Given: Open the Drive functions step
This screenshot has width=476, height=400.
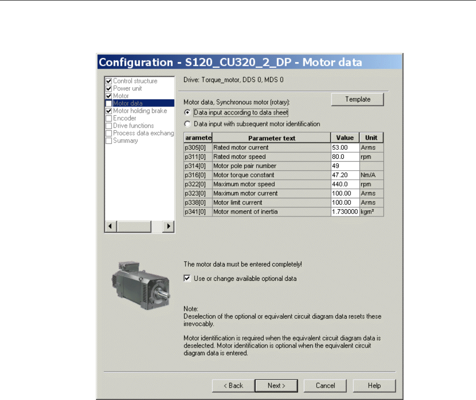Looking at the screenshot, I should pyautogui.click(x=133, y=126).
